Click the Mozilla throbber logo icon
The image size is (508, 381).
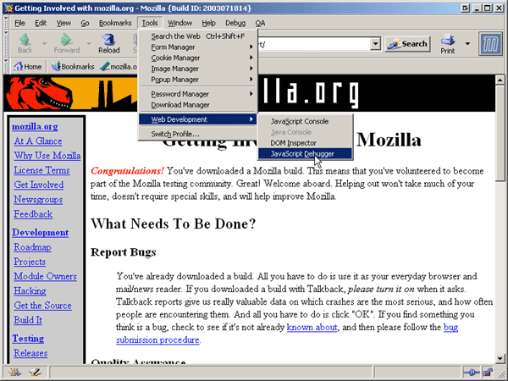(489, 43)
